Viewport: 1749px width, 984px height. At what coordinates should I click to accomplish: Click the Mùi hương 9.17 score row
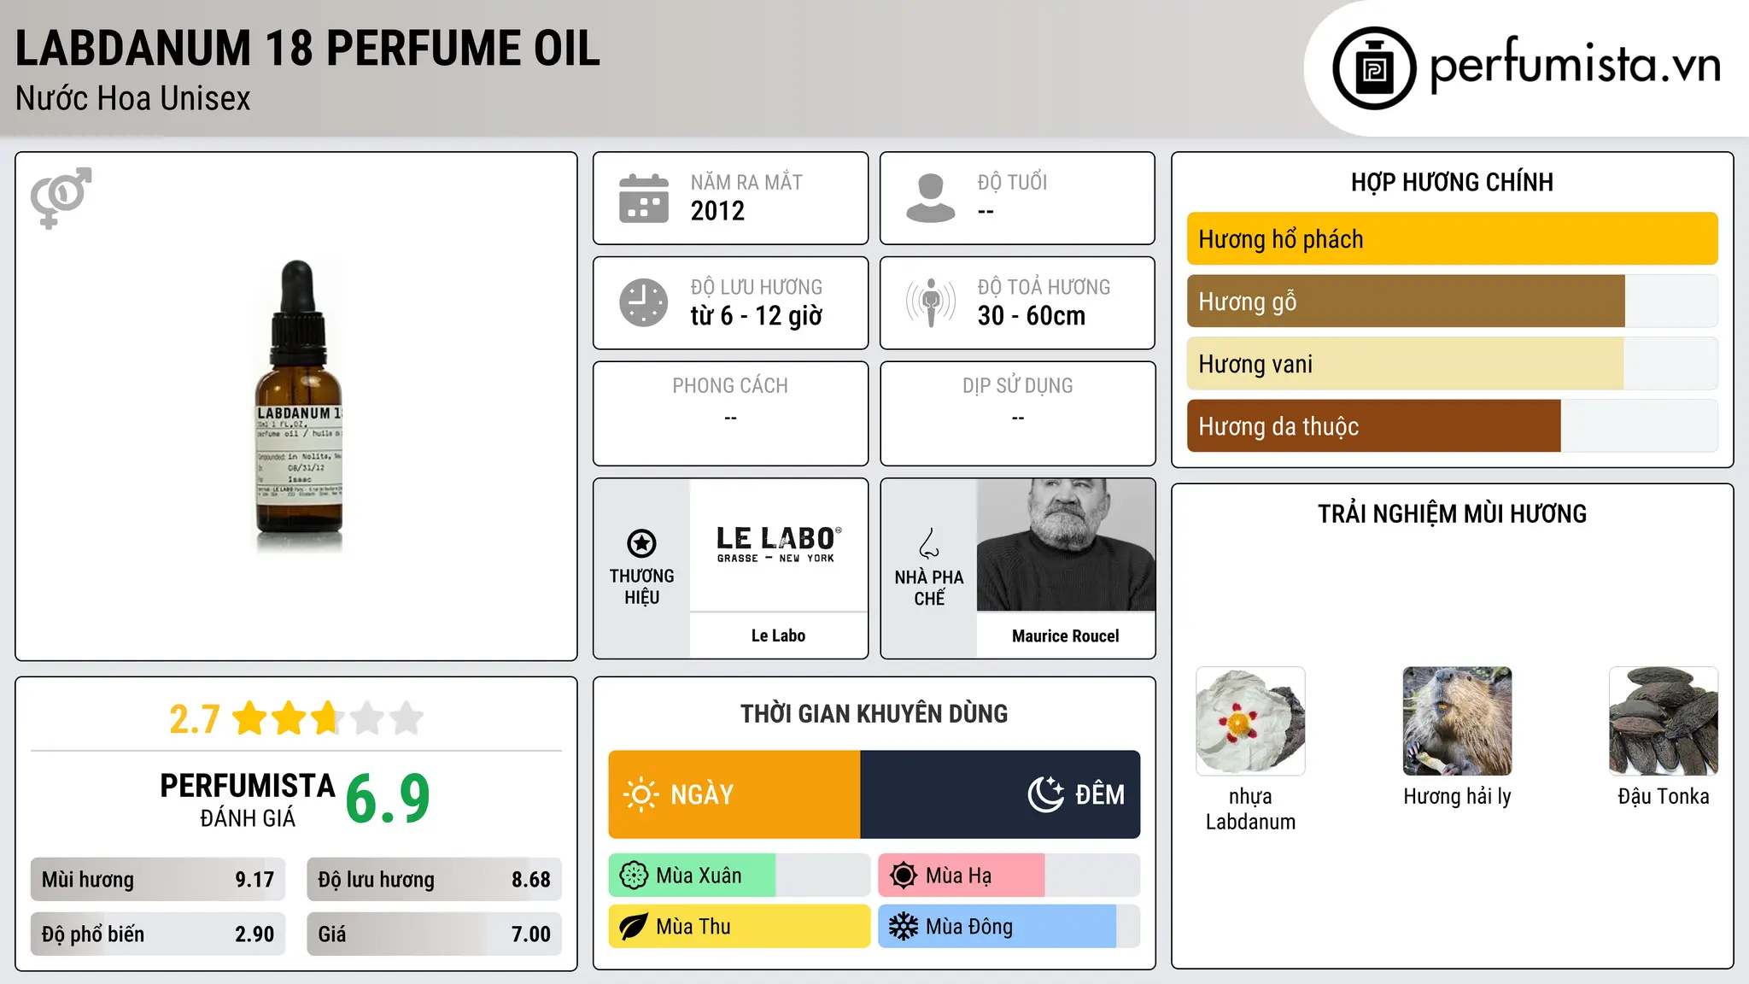158,880
